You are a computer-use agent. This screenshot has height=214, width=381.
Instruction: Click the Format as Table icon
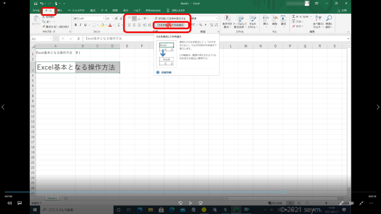(x=240, y=22)
